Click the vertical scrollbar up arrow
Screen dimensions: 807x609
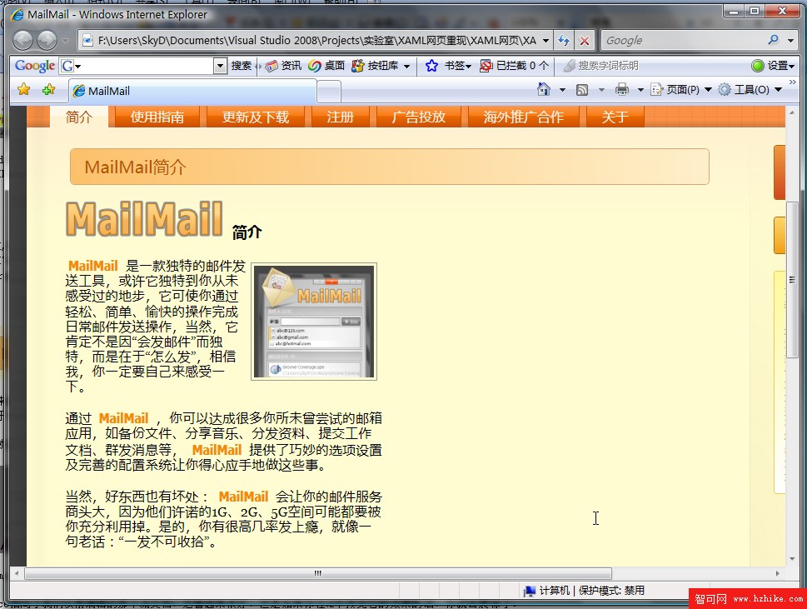(792, 112)
